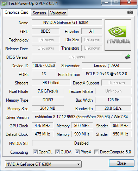Click the GPU-Z title bar app icon
The width and height of the screenshot is (138, 171).
[x=4, y=4]
